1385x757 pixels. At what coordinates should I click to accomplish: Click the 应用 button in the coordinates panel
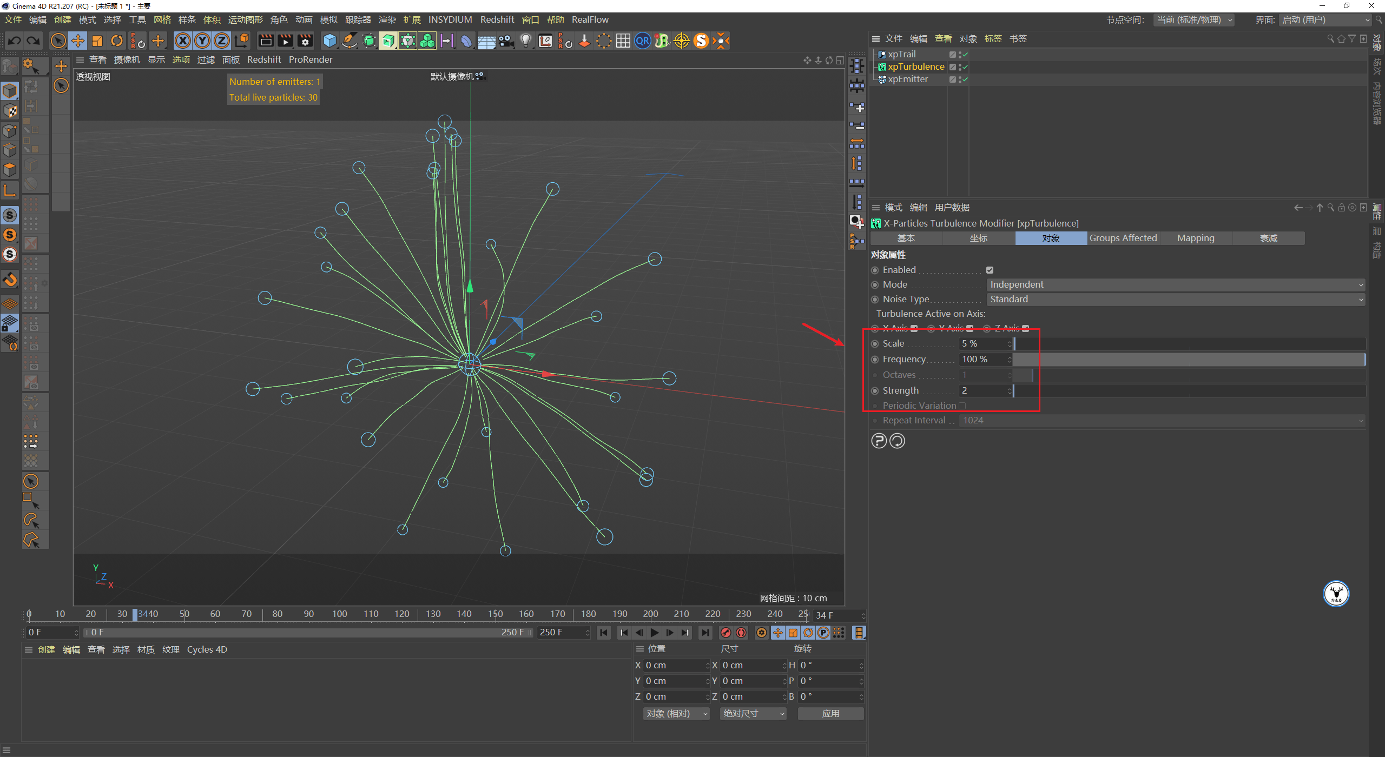(830, 713)
